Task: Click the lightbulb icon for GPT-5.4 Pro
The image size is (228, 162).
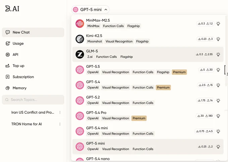Action: click(x=218, y=116)
